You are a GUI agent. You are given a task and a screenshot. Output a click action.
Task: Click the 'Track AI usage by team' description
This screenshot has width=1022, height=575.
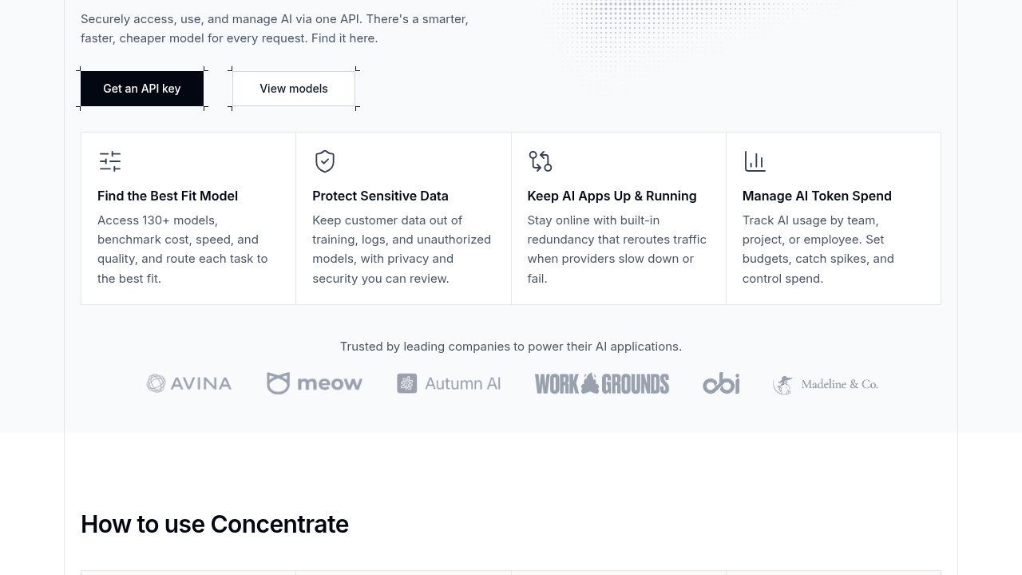pyautogui.click(x=818, y=249)
